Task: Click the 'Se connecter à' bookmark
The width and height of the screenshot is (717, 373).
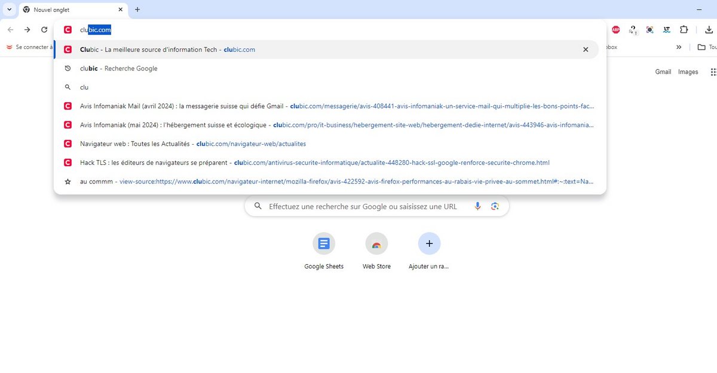Action: coord(28,47)
